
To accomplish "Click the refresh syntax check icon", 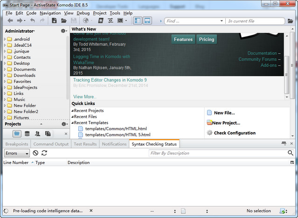I will pyautogui.click(x=44, y=153).
